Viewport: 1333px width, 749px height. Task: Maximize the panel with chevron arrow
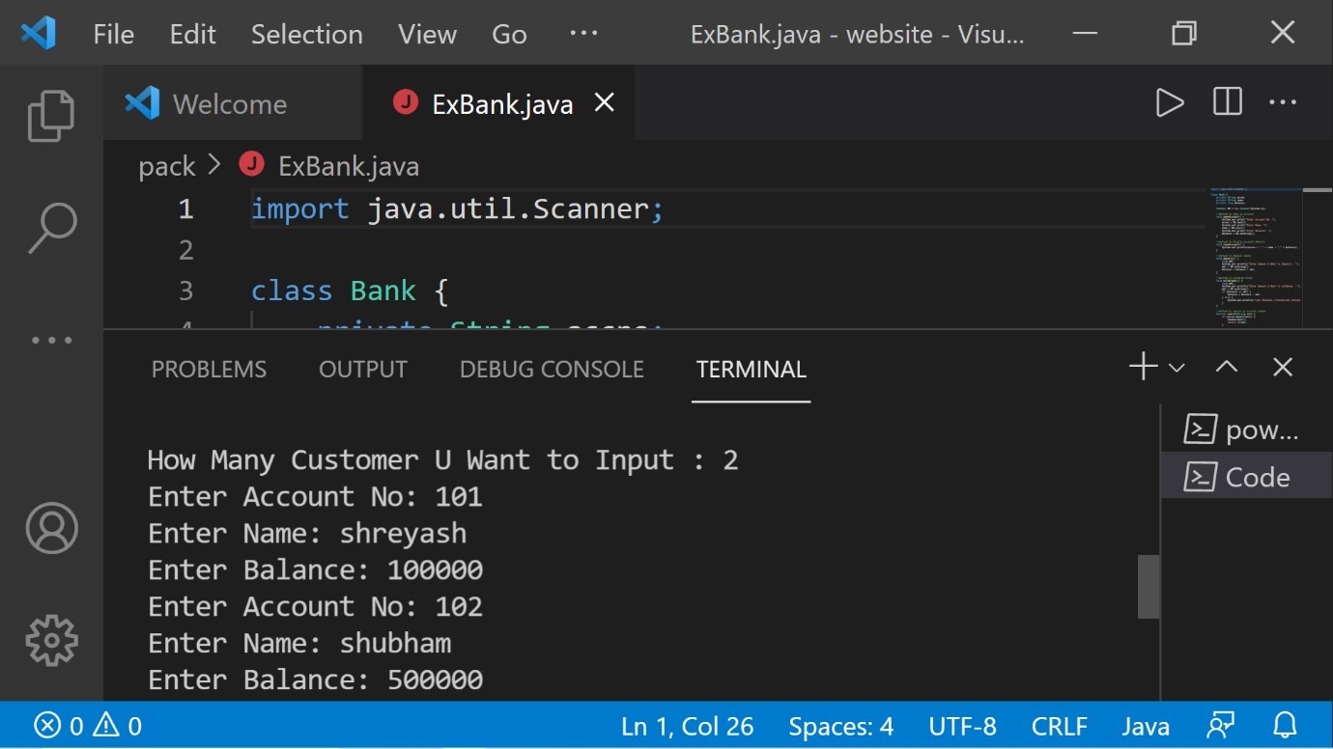click(1226, 367)
